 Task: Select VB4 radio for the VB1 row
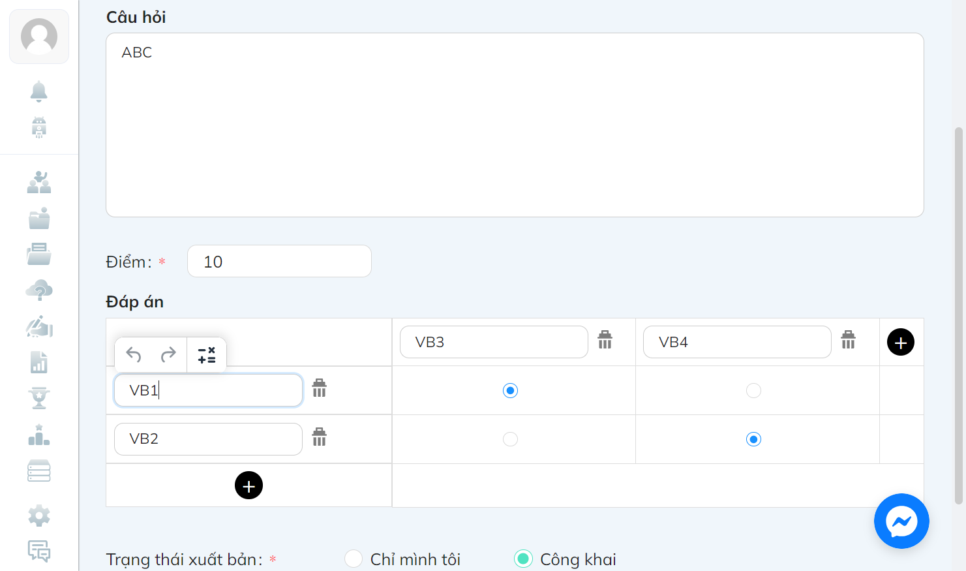753,390
